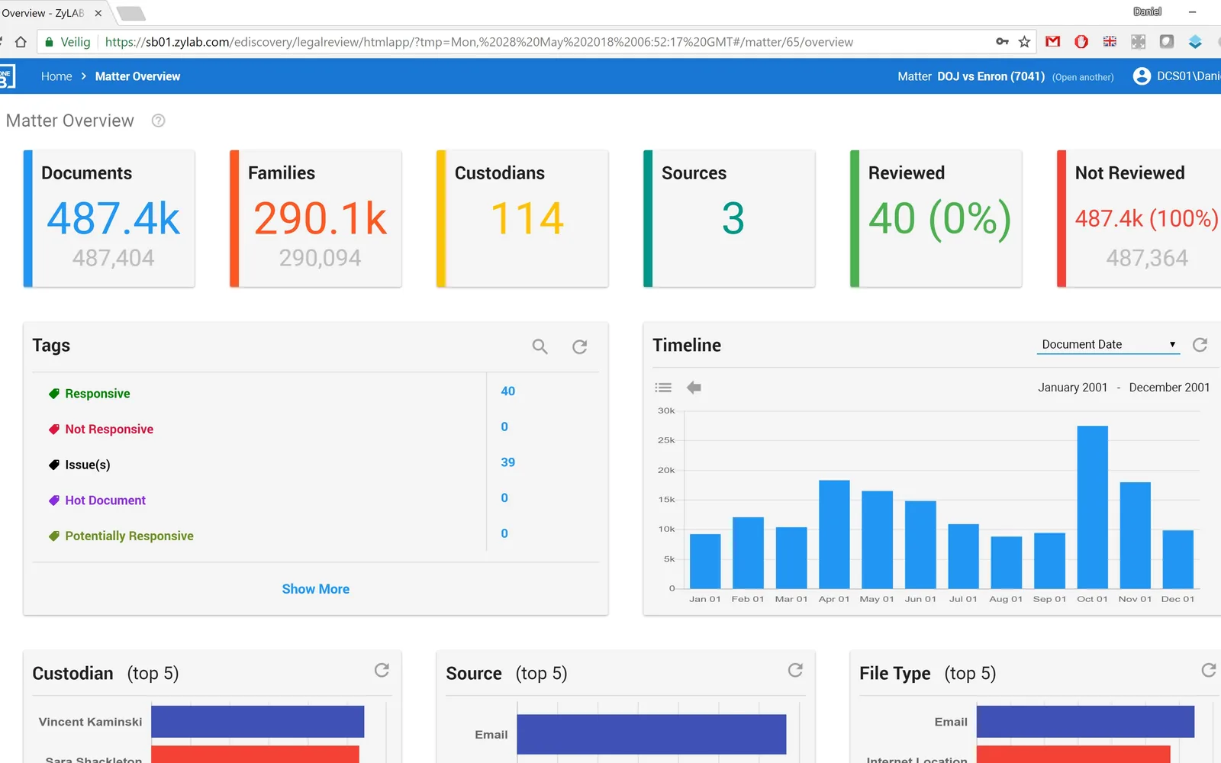Viewport: 1221px width, 763px height.
Task: Click the user account avatar icon
Action: [1142, 76]
